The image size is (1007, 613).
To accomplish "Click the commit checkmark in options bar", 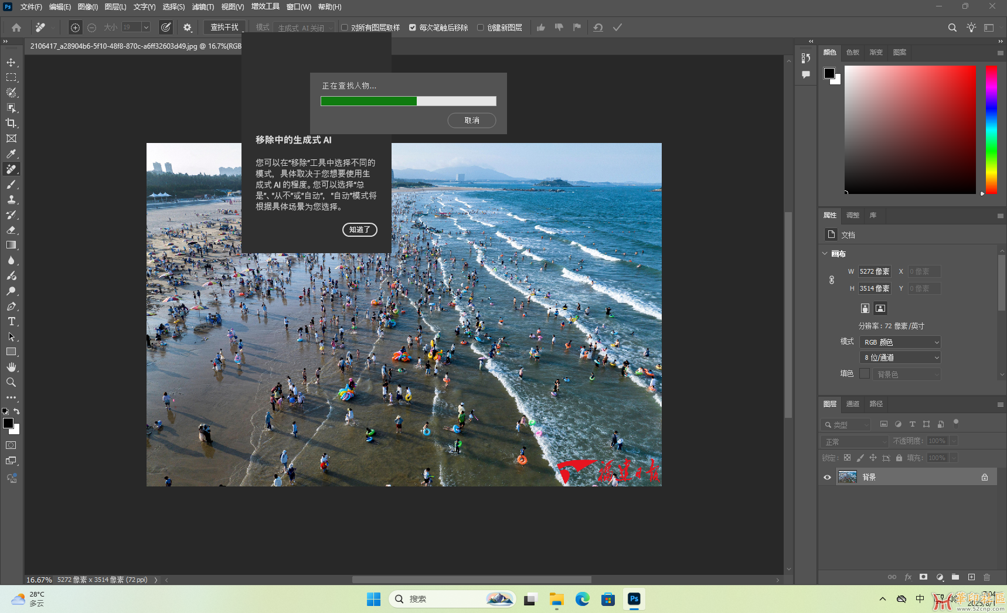I will 617,28.
